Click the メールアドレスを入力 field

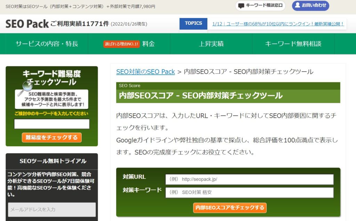point(52,210)
